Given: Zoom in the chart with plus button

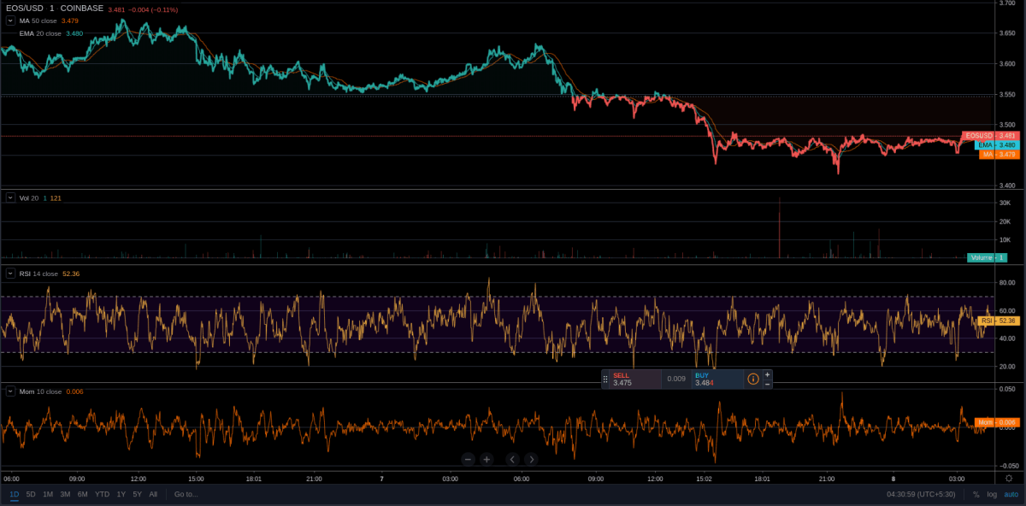Looking at the screenshot, I should tap(486, 459).
